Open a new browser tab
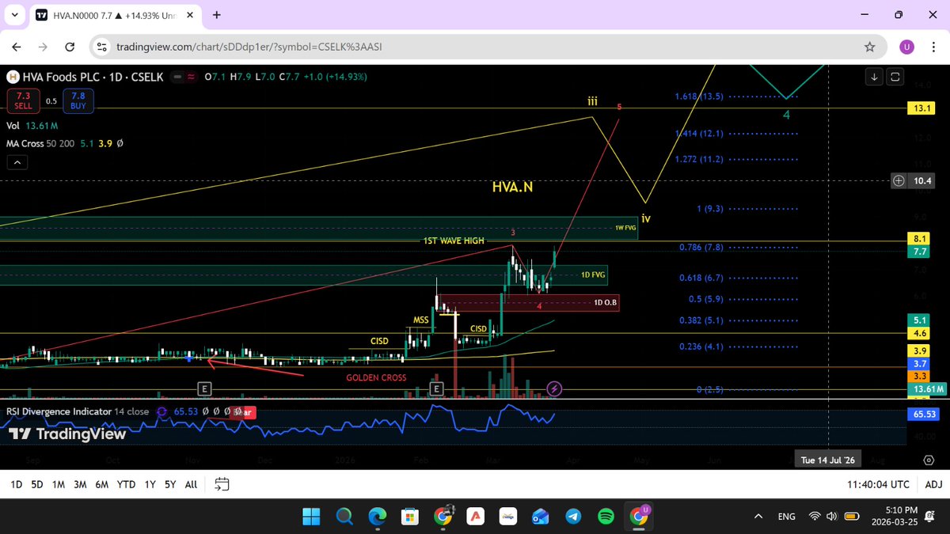 pos(216,15)
